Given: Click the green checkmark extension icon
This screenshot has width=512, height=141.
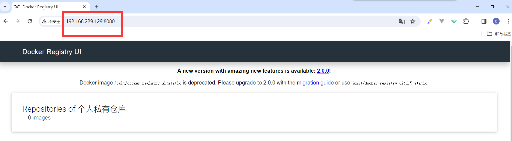Looking at the screenshot, I should coord(454,21).
